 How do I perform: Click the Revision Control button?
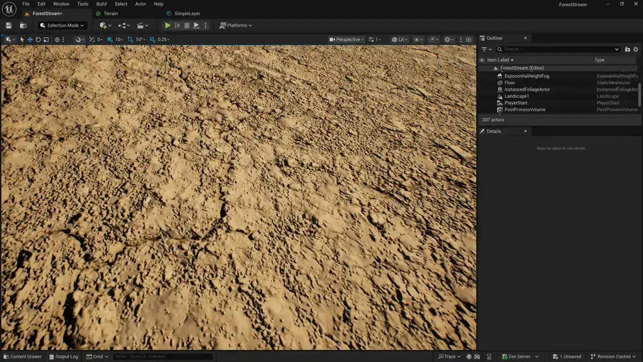pos(613,356)
